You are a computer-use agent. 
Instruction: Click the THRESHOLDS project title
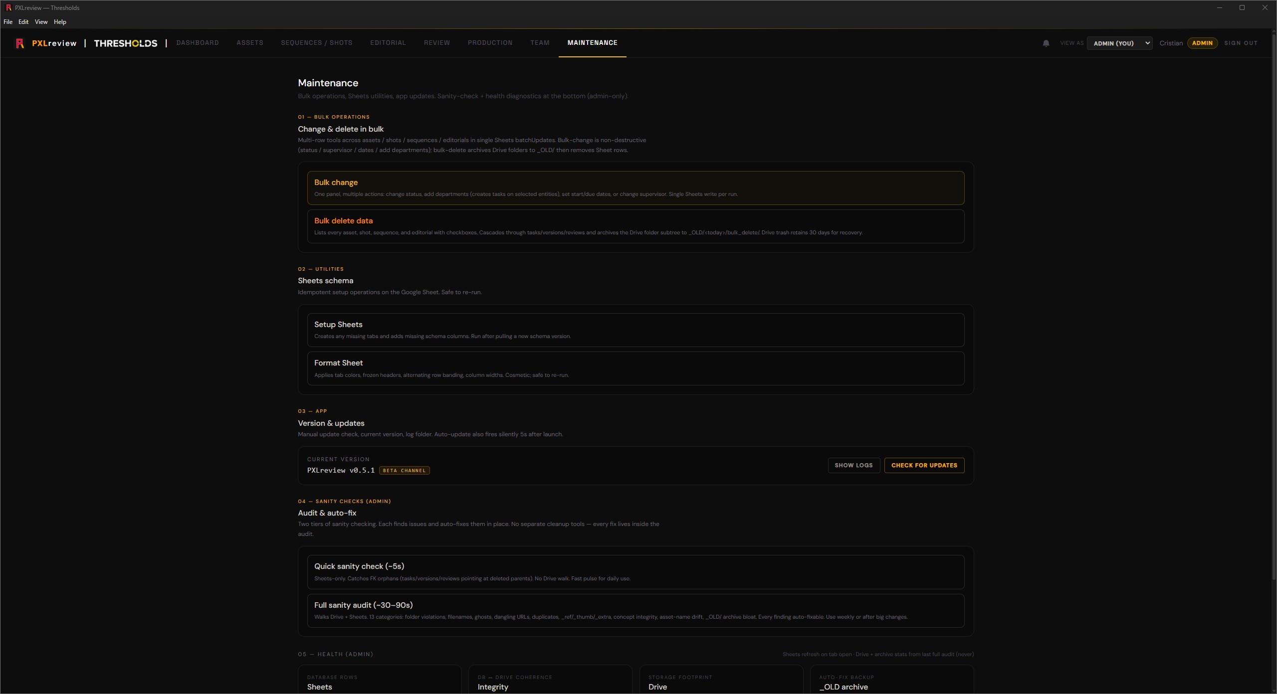(126, 43)
